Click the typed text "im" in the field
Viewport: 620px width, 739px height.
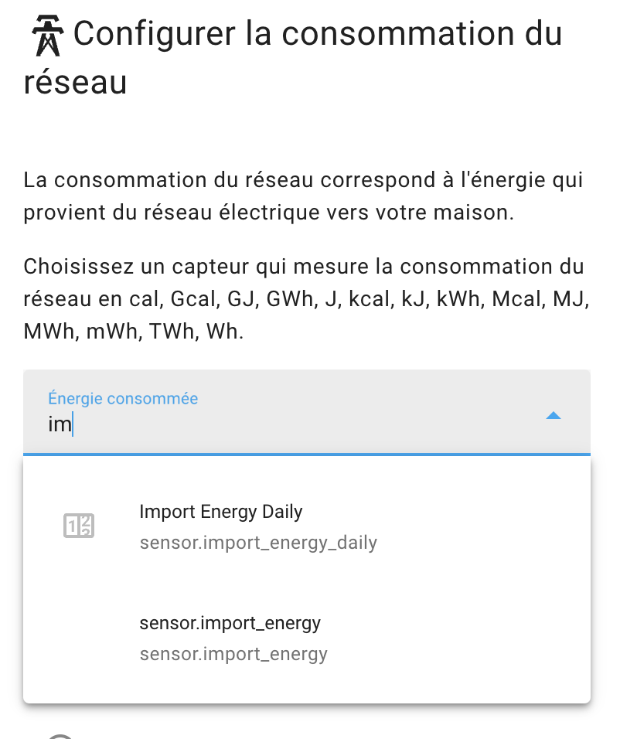[x=60, y=424]
